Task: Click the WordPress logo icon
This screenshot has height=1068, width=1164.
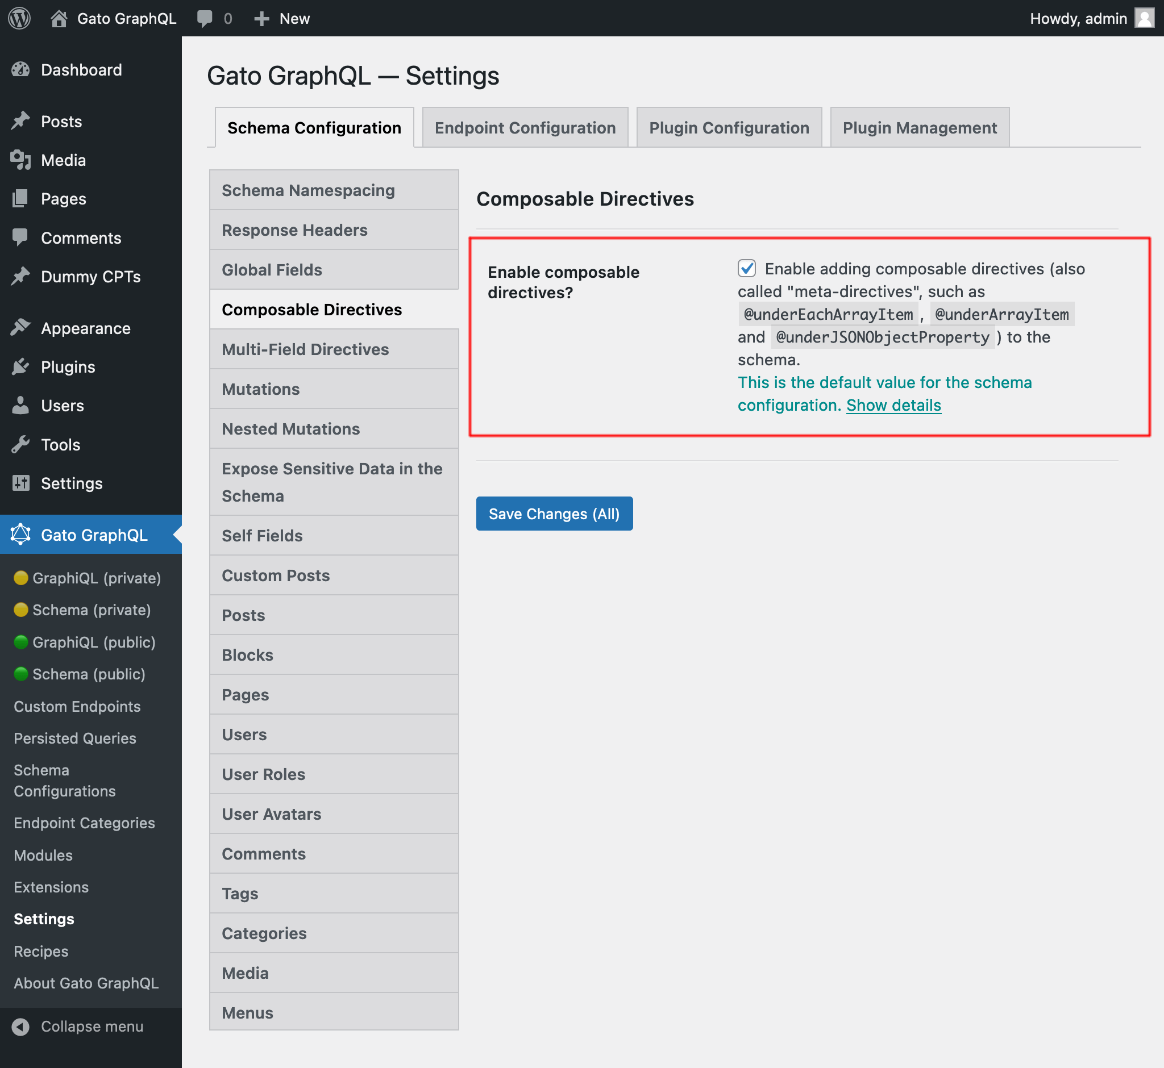Action: pos(19,18)
